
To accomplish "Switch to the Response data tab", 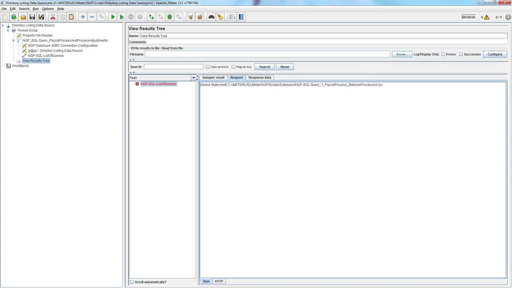I will coord(260,78).
